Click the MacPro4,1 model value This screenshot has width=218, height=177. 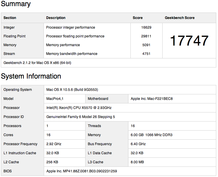tap(55, 99)
